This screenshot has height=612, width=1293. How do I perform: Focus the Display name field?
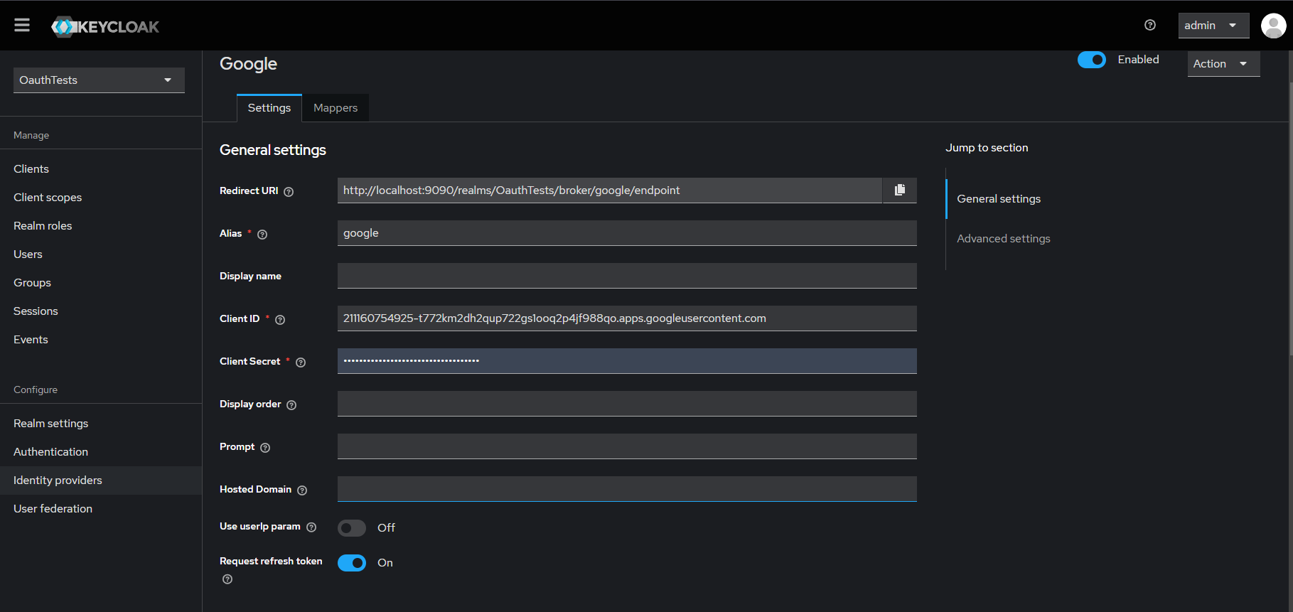pos(627,276)
